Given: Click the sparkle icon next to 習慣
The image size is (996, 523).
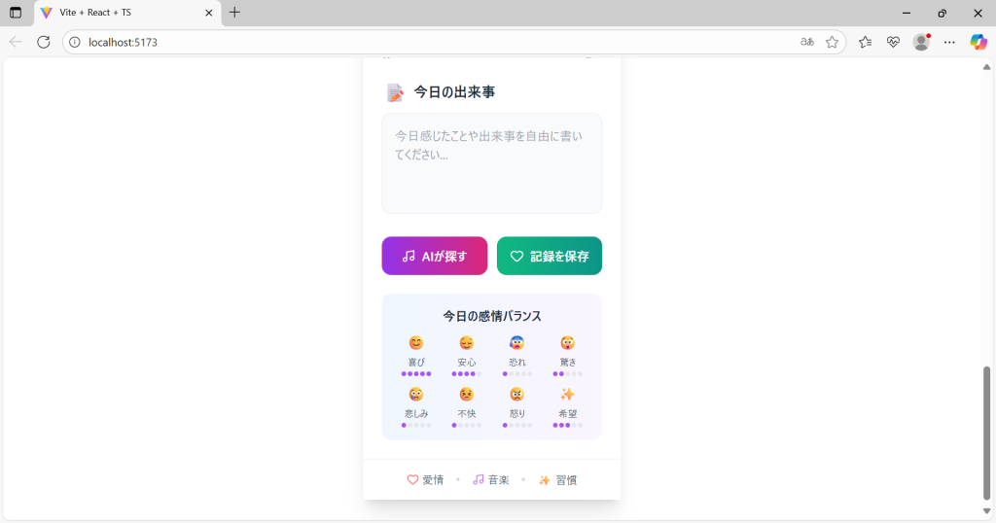Looking at the screenshot, I should click(x=545, y=480).
